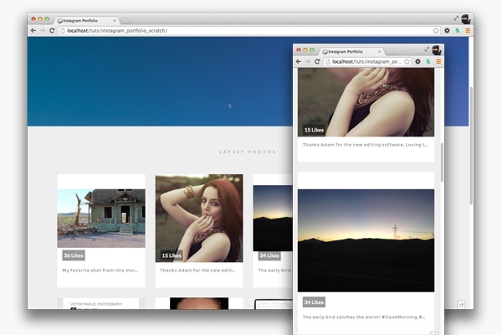The width and height of the screenshot is (502, 335).
Task: Click 34 Likes badge in small window
Action: [314, 302]
